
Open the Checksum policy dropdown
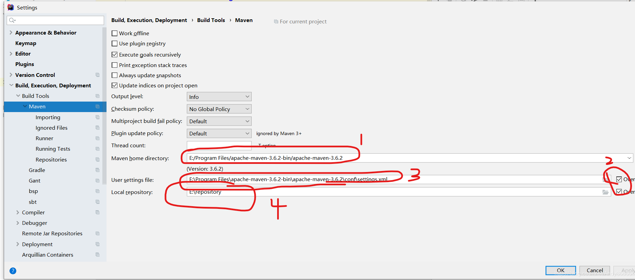click(x=219, y=109)
